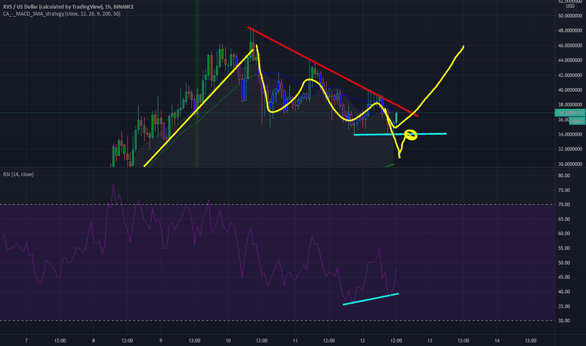Image resolution: width=586 pixels, height=346 pixels.
Task: Select the cyan rising divergence line in RSI pane
Action: tap(371, 299)
